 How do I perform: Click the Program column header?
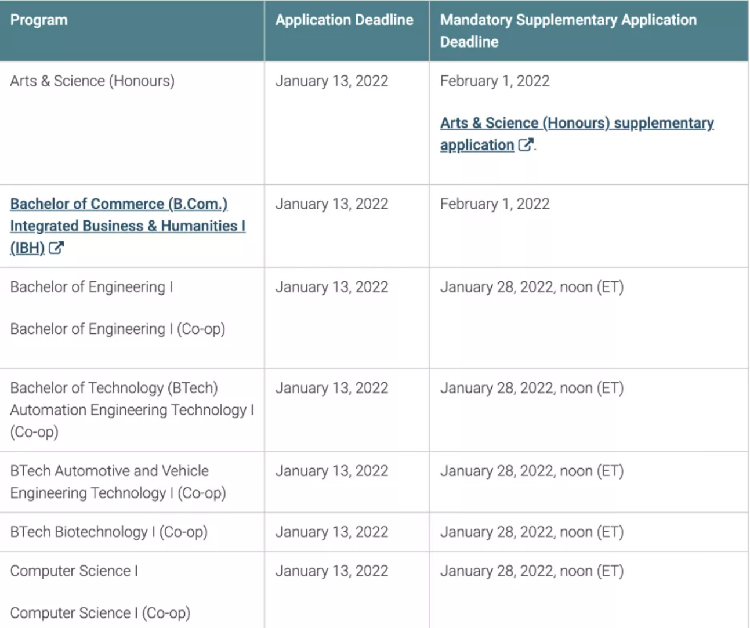(39, 20)
